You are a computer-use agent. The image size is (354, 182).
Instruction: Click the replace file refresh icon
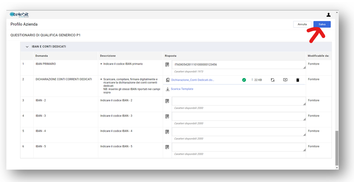[x=273, y=80]
